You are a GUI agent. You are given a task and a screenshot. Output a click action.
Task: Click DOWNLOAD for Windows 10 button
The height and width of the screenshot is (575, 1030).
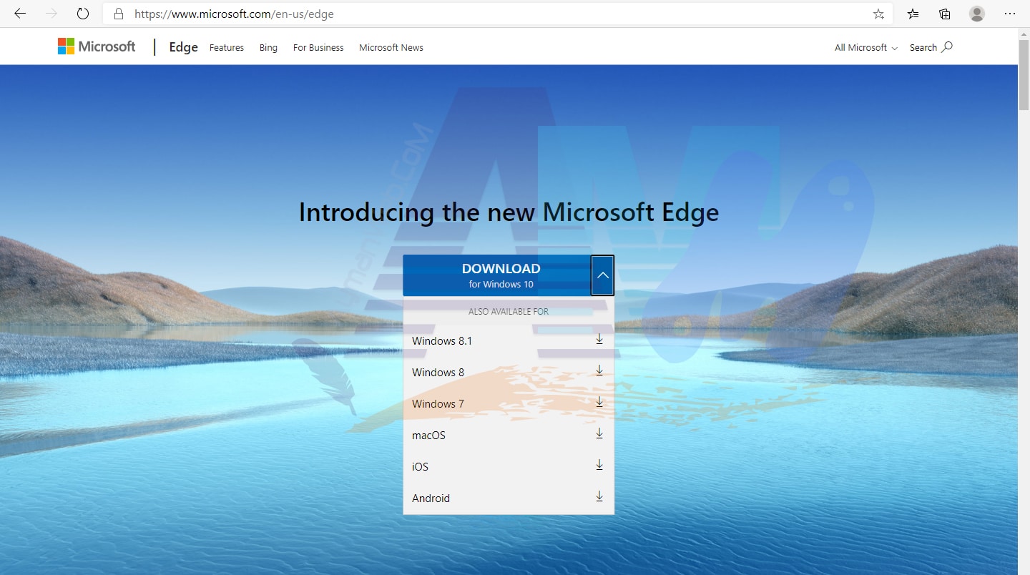(497, 275)
